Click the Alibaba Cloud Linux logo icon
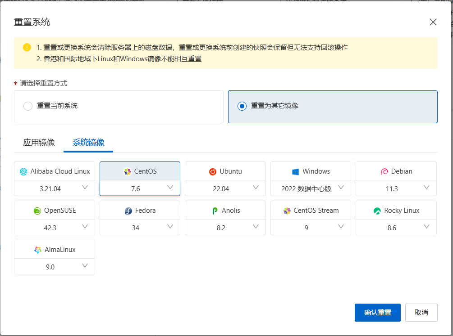453x336 pixels. 24,172
